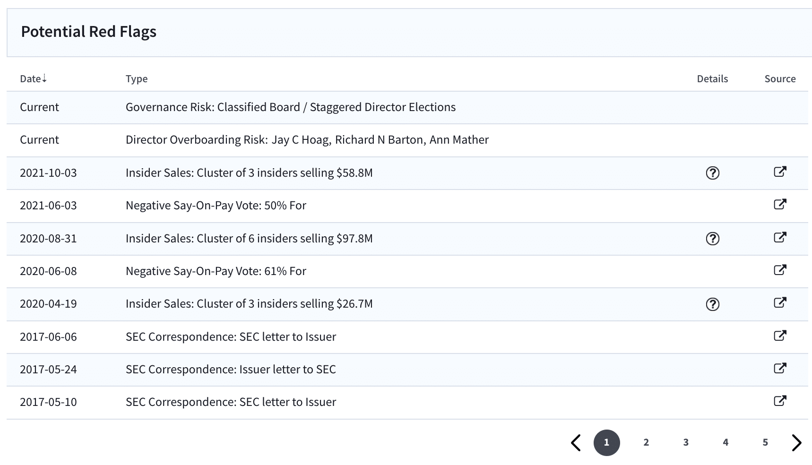Show details for $58.8M insider sales cluster

[712, 173]
